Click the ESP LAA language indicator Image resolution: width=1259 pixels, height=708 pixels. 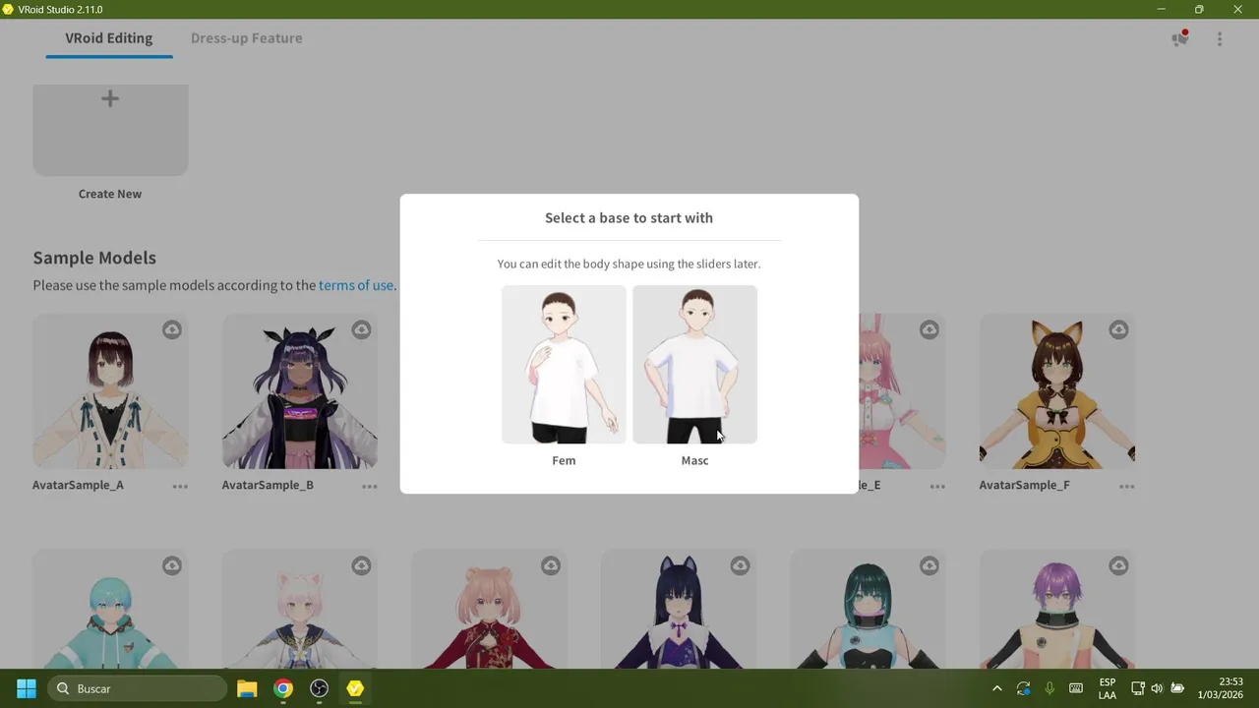click(1108, 688)
